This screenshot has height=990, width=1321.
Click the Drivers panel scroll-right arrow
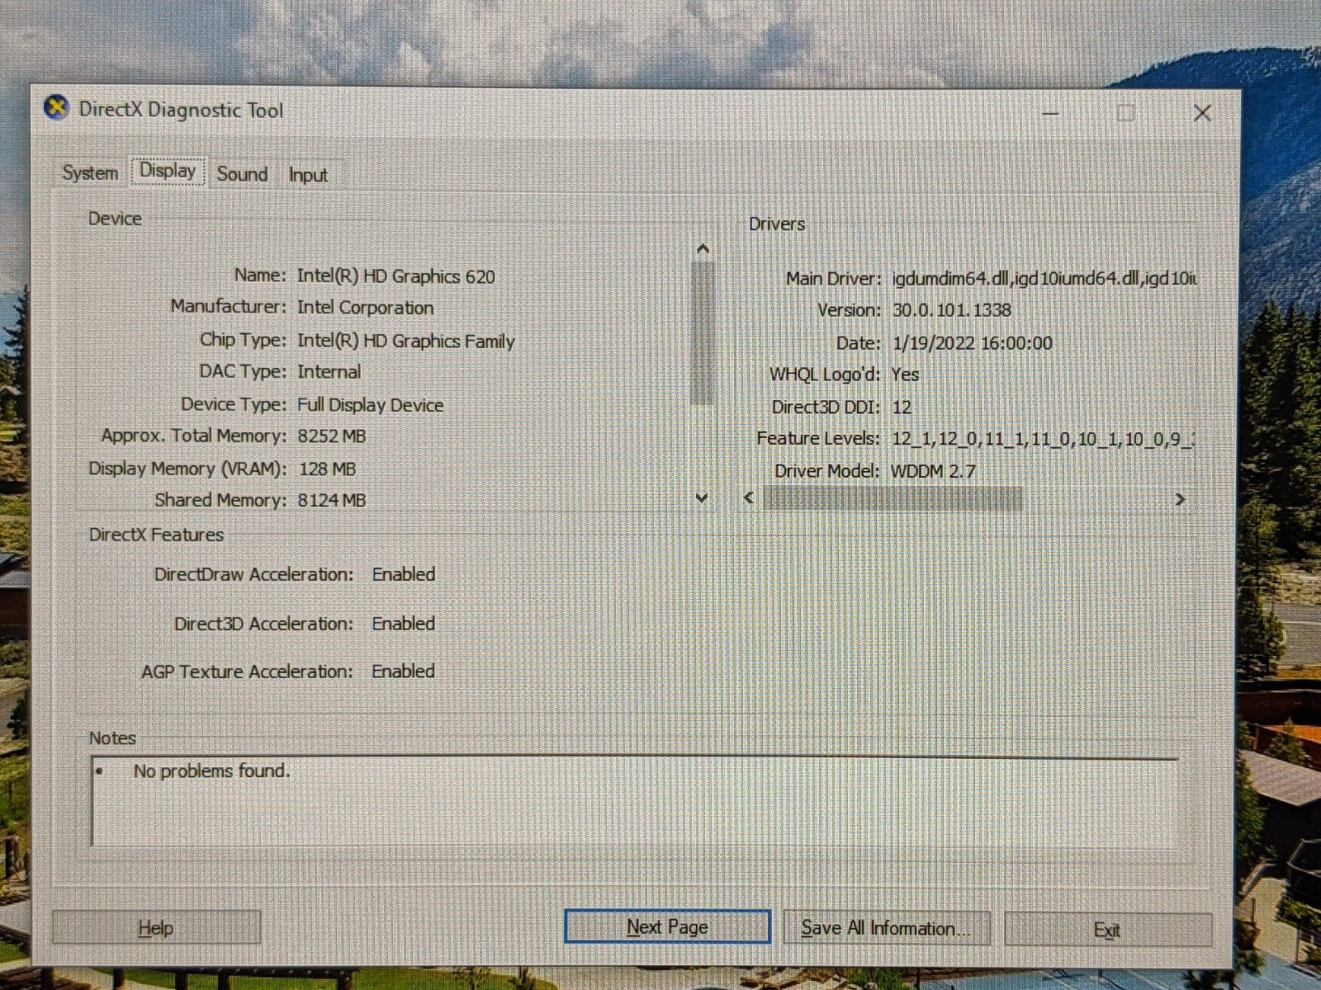(x=1180, y=499)
